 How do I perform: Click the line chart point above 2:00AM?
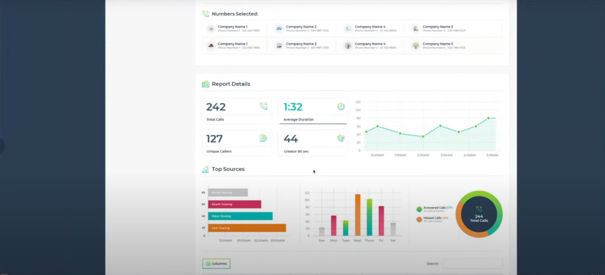coord(423,136)
